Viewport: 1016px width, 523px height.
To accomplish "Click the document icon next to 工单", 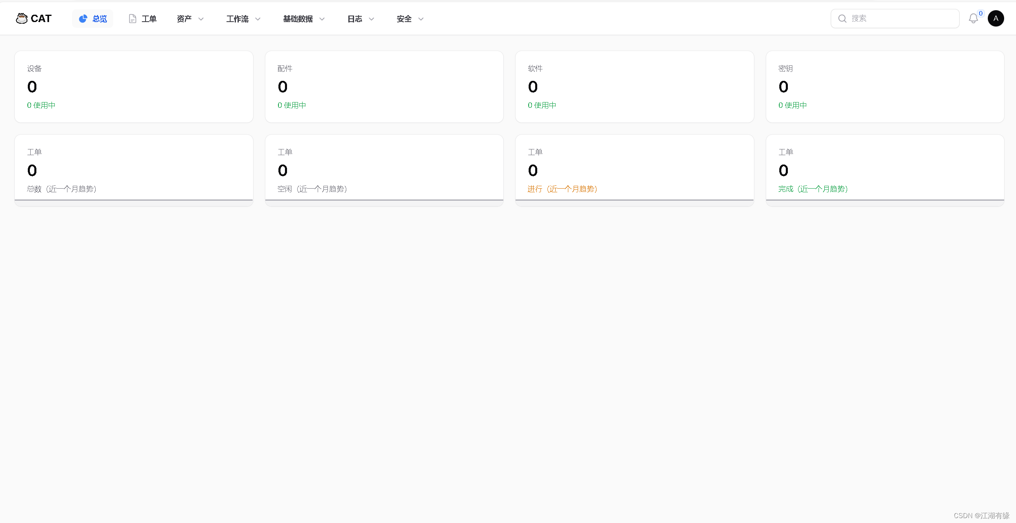I will click(132, 18).
